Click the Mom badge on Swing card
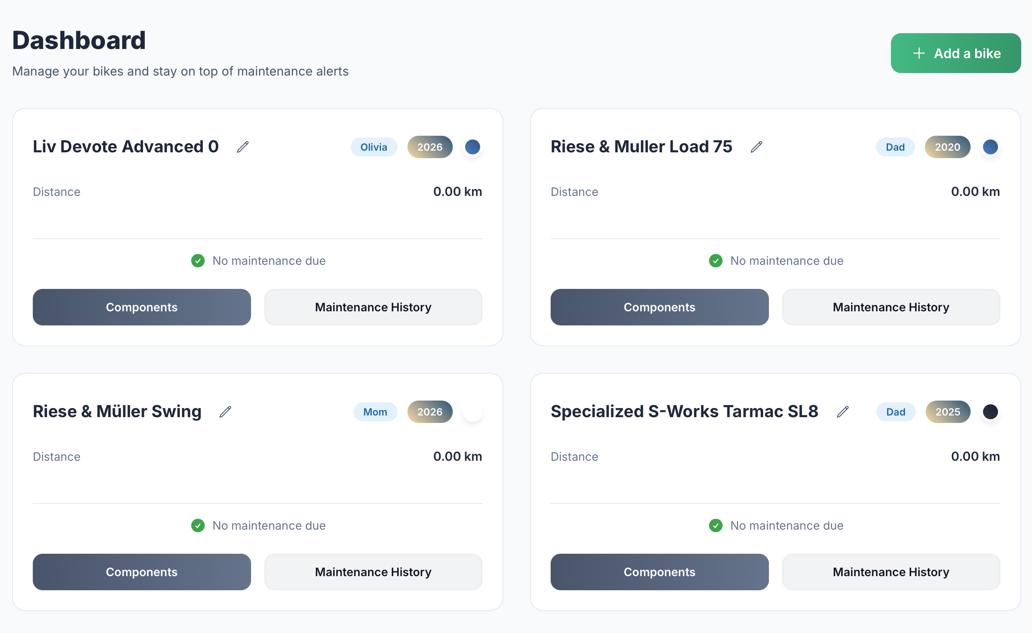Viewport: 1032px width, 633px height. point(375,412)
